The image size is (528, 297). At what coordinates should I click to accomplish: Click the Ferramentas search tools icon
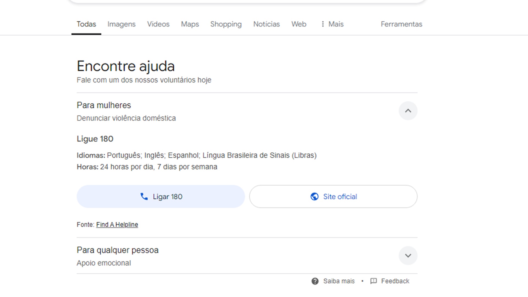click(x=402, y=24)
